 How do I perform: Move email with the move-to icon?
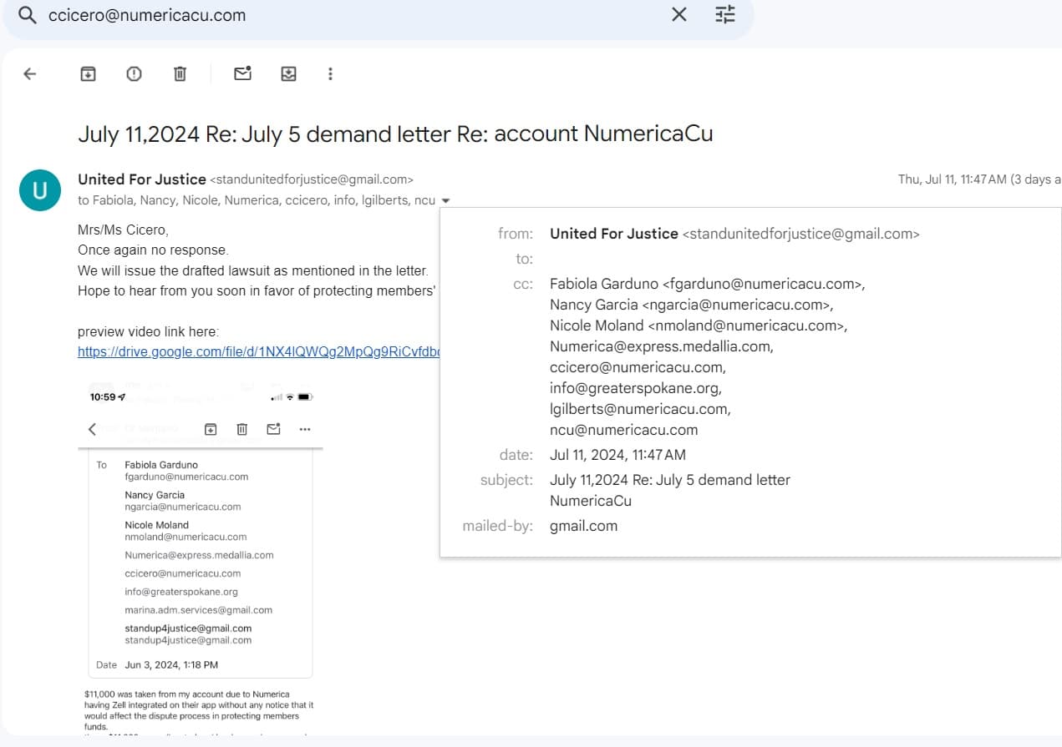click(288, 73)
